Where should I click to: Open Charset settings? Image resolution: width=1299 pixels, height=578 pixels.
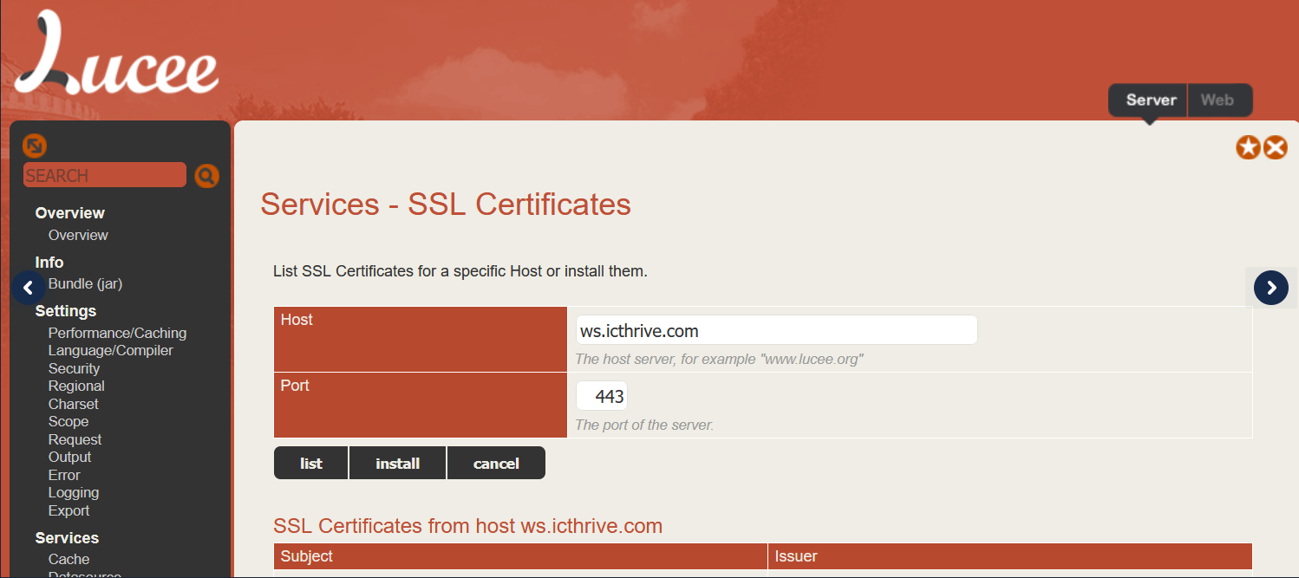[73, 404]
